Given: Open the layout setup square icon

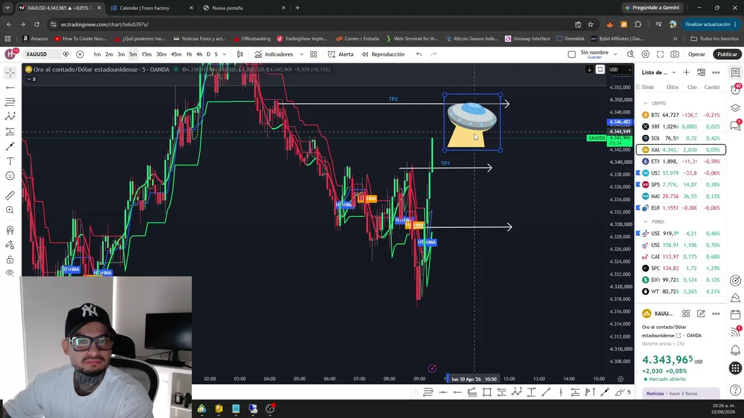Looking at the screenshot, I should coord(572,54).
